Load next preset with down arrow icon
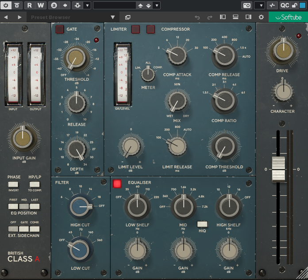 pos(149,5)
